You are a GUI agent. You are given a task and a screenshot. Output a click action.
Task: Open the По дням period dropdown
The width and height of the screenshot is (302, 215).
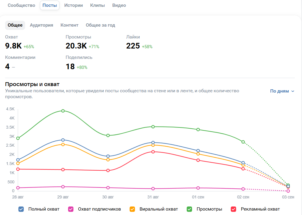tap(279, 91)
